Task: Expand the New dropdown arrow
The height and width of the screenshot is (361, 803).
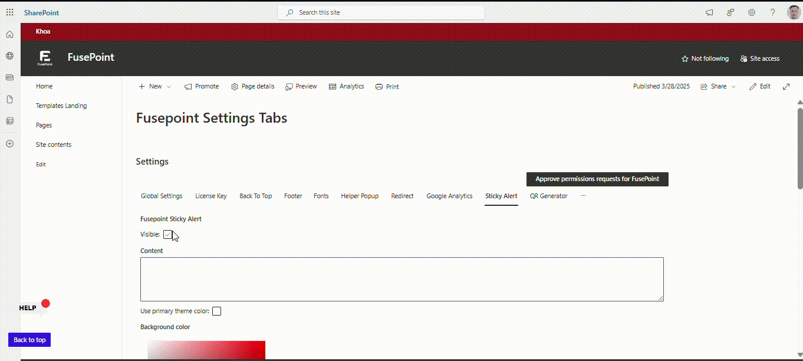Action: coord(169,87)
